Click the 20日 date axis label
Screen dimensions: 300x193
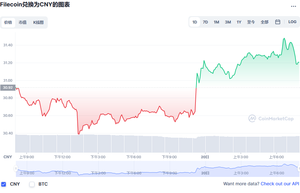pos(205,157)
